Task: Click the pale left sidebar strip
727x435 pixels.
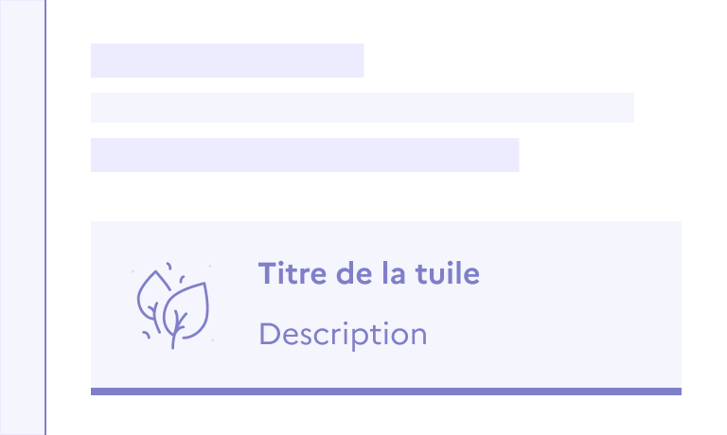Action: tap(22, 217)
